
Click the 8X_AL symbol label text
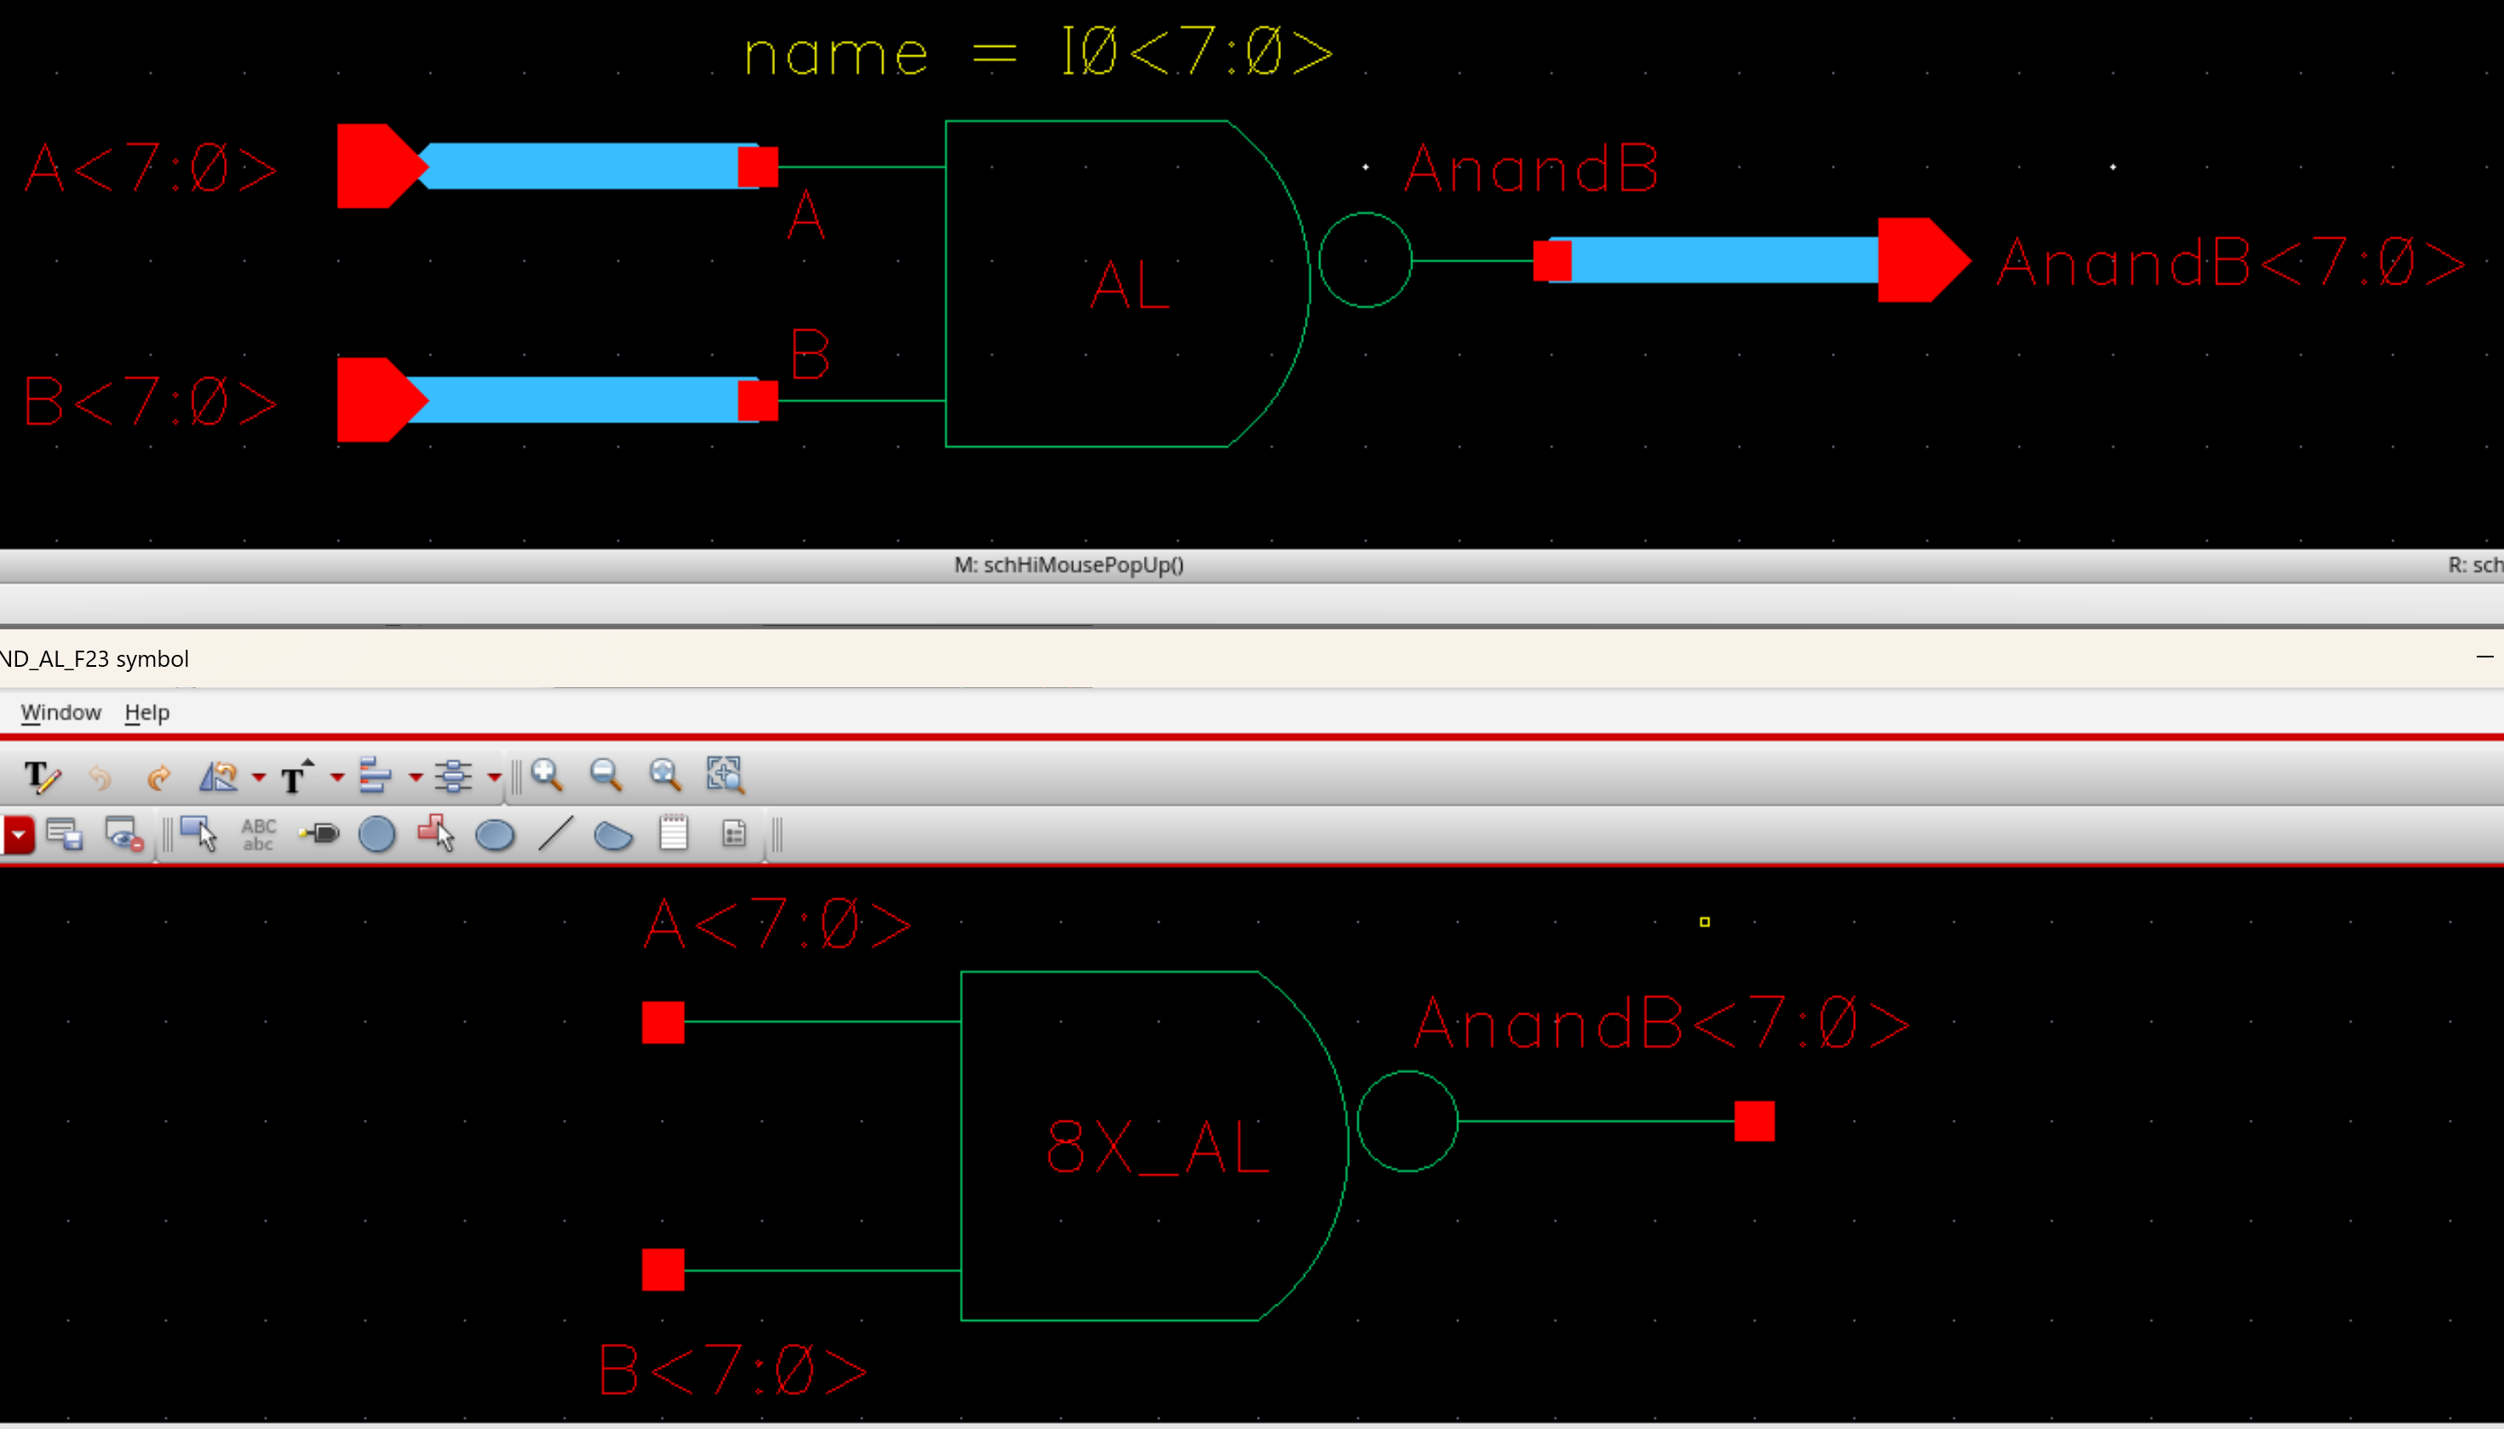point(1158,1146)
